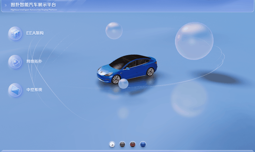
Task: Expand the double-chevron arrow beside the title
Action: click(6, 5)
